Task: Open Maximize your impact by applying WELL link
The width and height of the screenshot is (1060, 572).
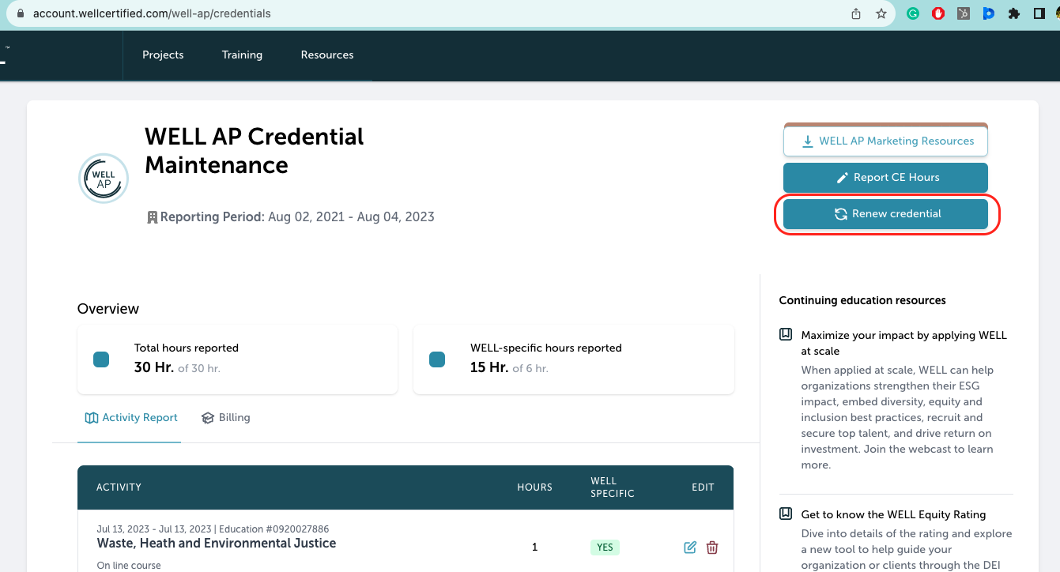Action: [x=903, y=343]
